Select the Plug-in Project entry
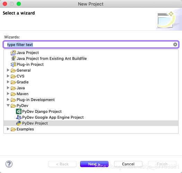 (x=30, y=64)
